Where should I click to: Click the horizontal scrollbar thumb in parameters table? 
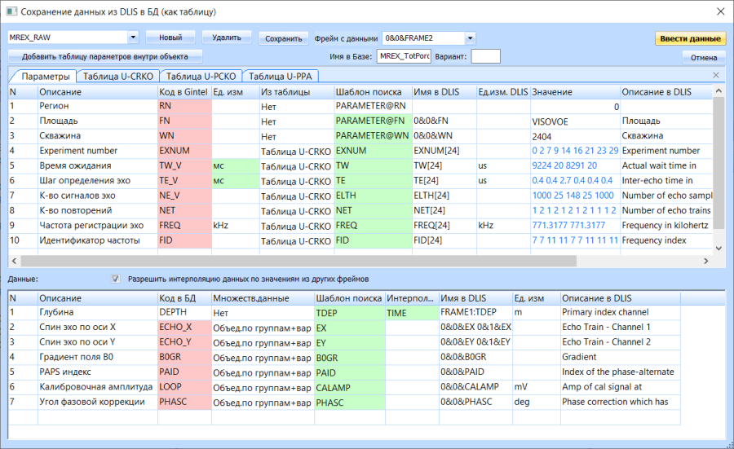[298, 261]
